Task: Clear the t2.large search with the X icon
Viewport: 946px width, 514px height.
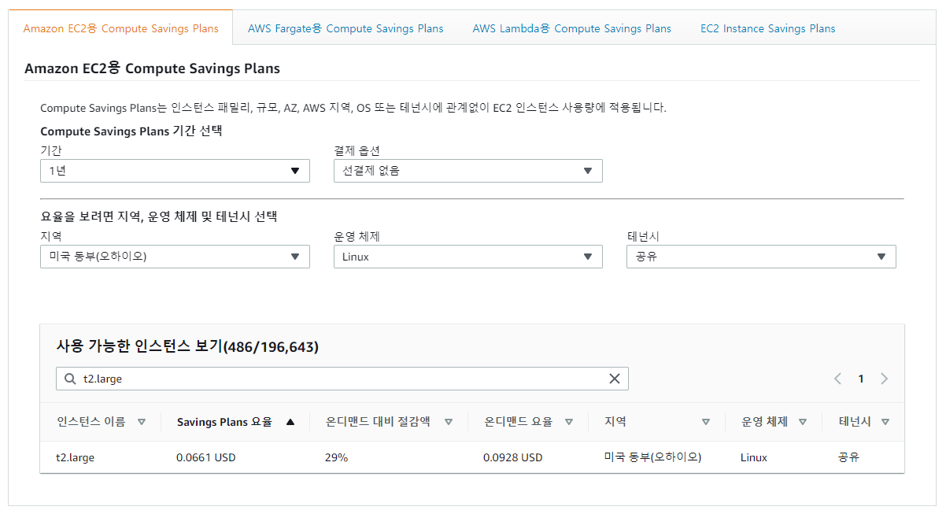Action: (x=615, y=379)
